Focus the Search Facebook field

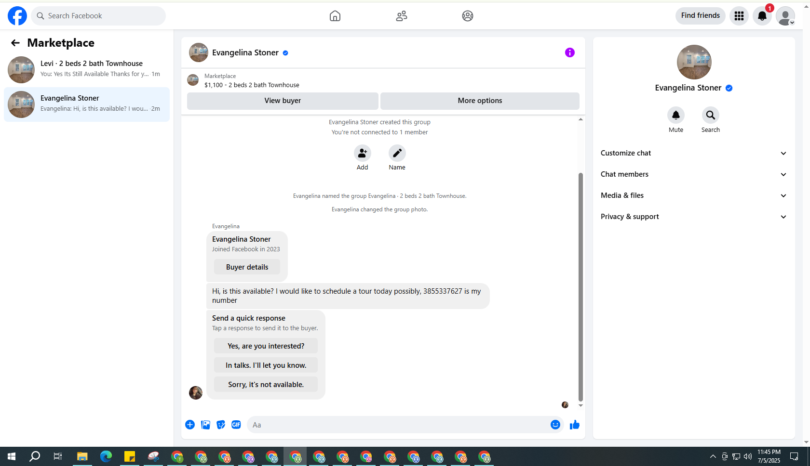click(x=98, y=16)
